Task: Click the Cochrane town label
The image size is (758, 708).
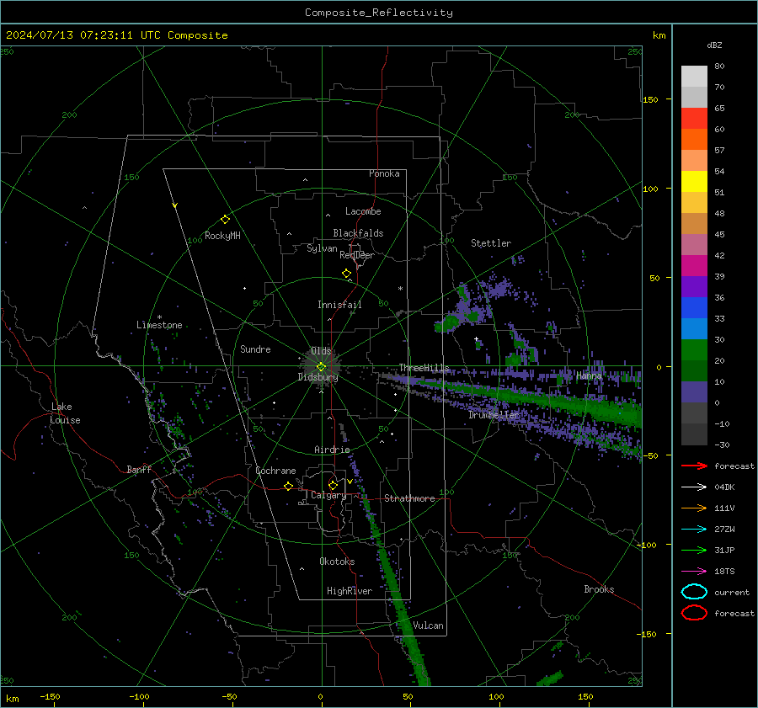Action: (x=275, y=471)
